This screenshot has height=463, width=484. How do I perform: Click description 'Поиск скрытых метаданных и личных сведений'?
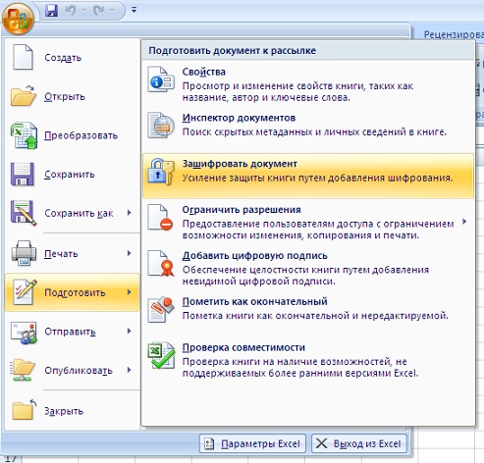tap(314, 132)
